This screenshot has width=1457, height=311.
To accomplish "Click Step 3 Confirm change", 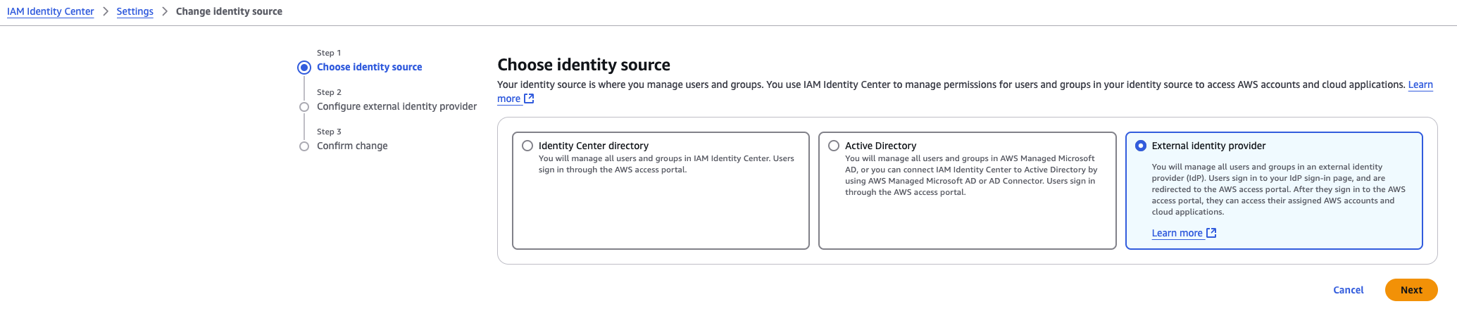I will point(352,146).
